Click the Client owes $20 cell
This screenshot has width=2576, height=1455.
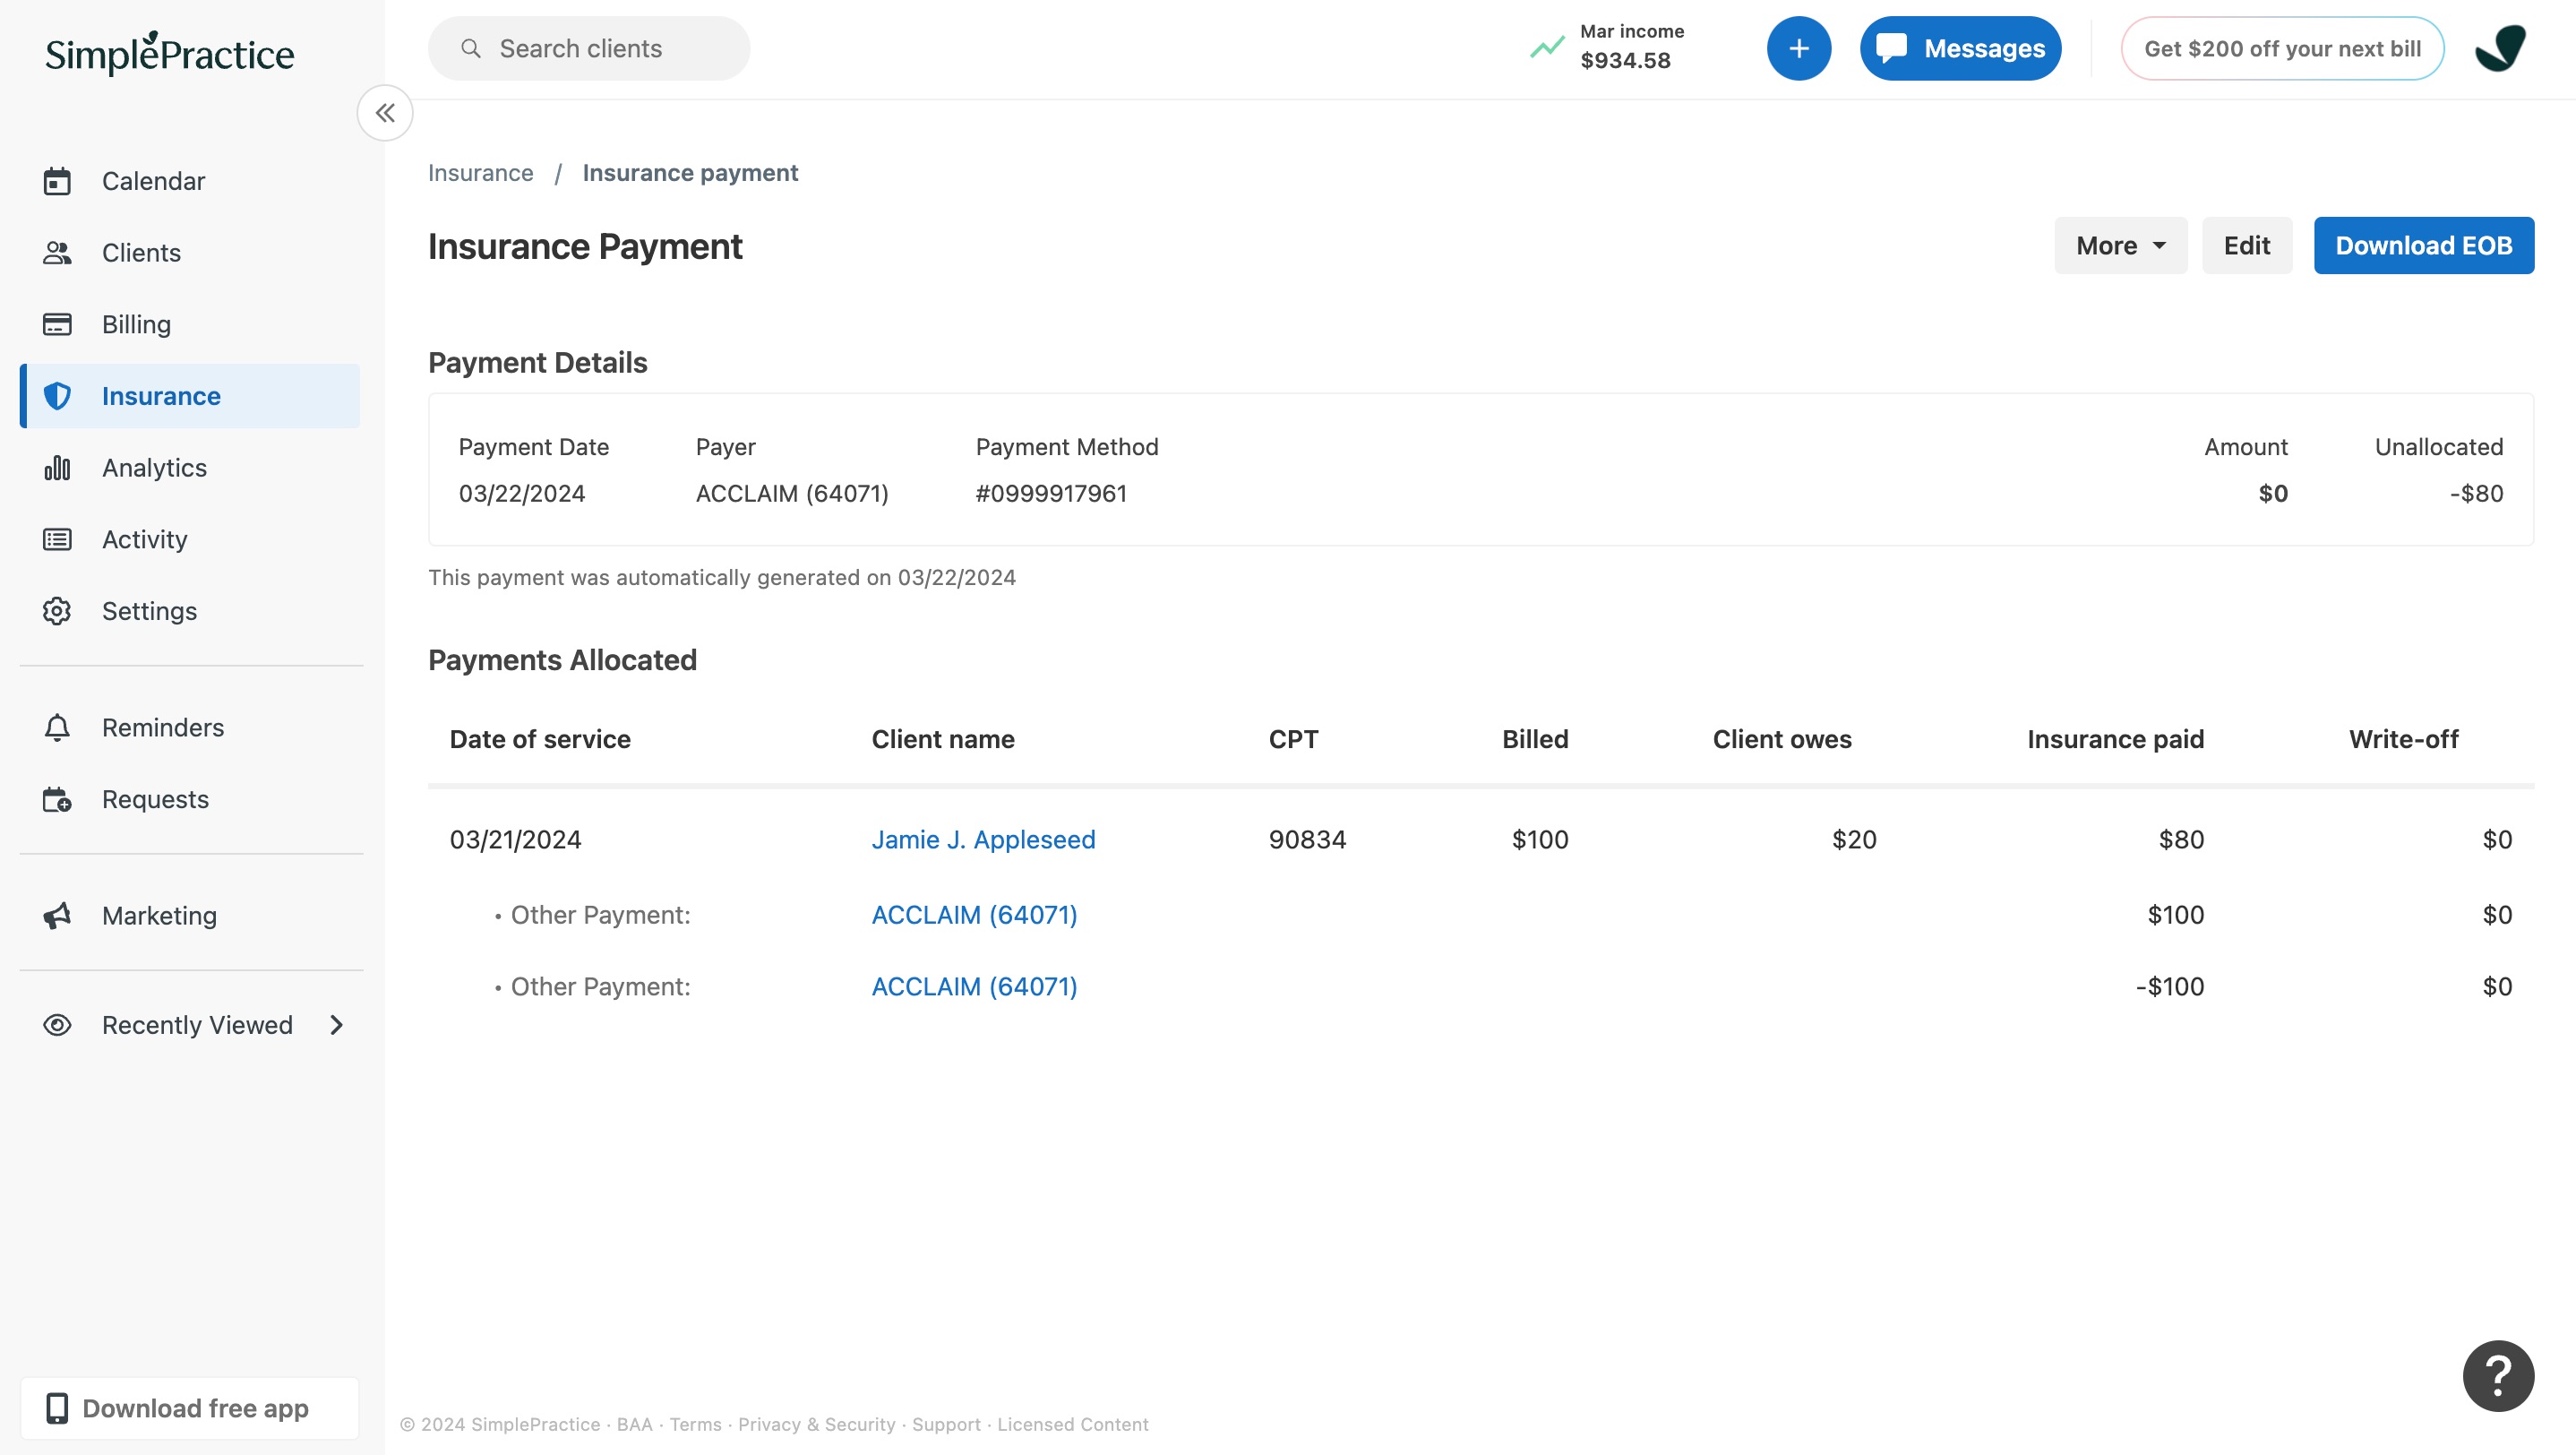coord(1854,839)
